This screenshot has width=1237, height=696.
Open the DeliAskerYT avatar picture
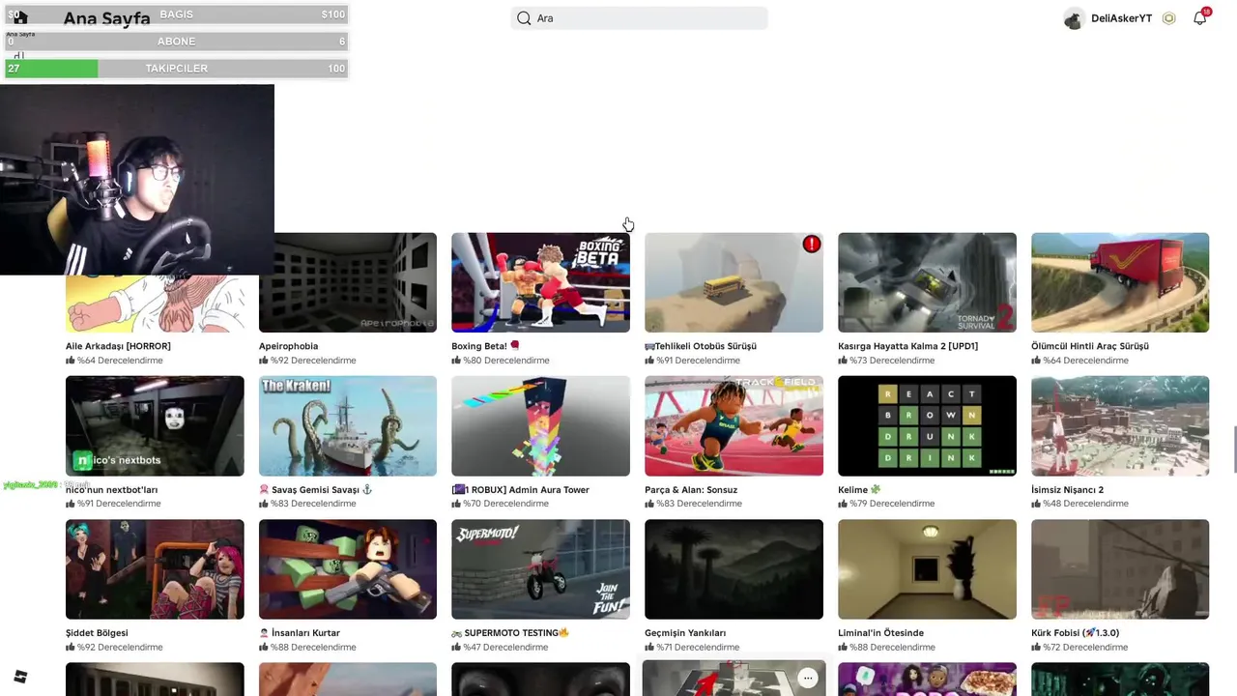1074,18
